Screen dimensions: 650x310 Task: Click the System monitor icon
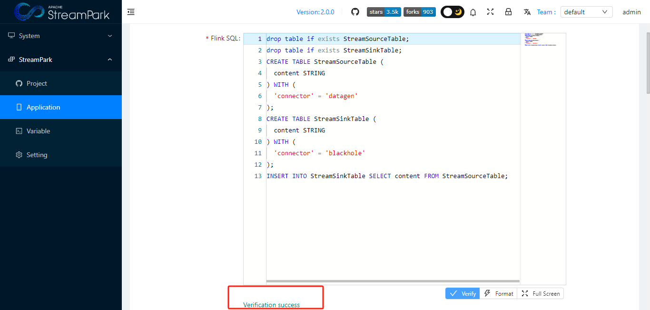(11, 36)
